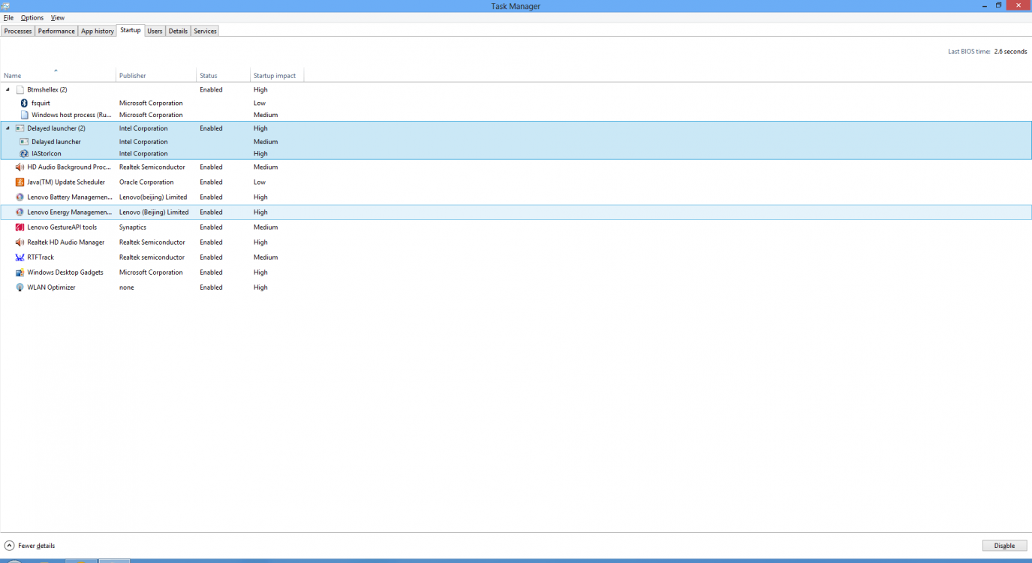
Task: Click the Realtek HD Audio Manager speaker icon
Action: 20,242
